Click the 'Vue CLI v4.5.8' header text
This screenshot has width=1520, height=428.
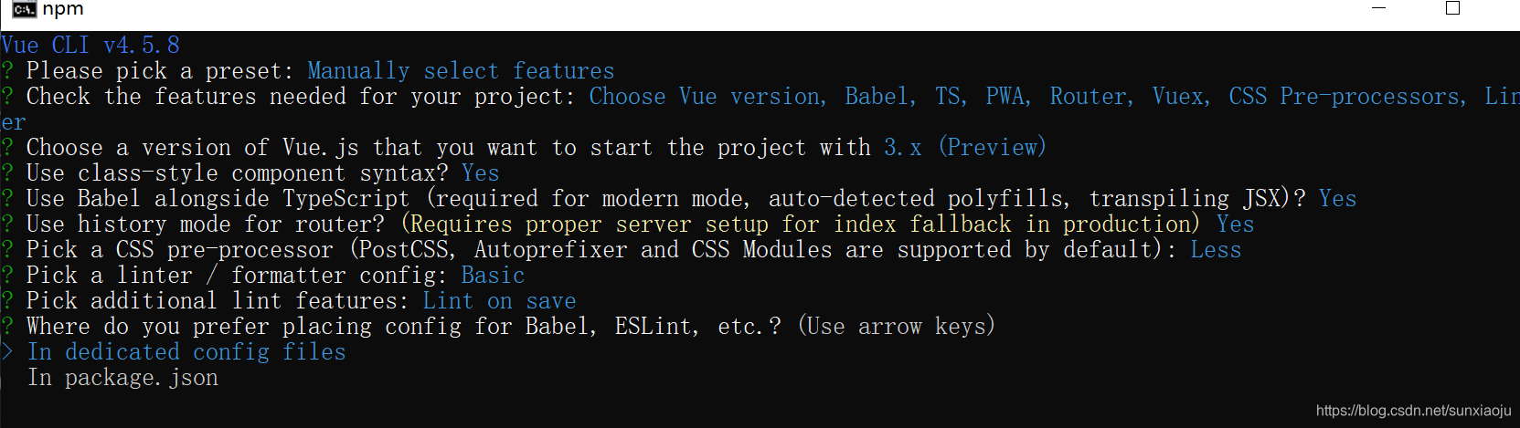tap(90, 45)
